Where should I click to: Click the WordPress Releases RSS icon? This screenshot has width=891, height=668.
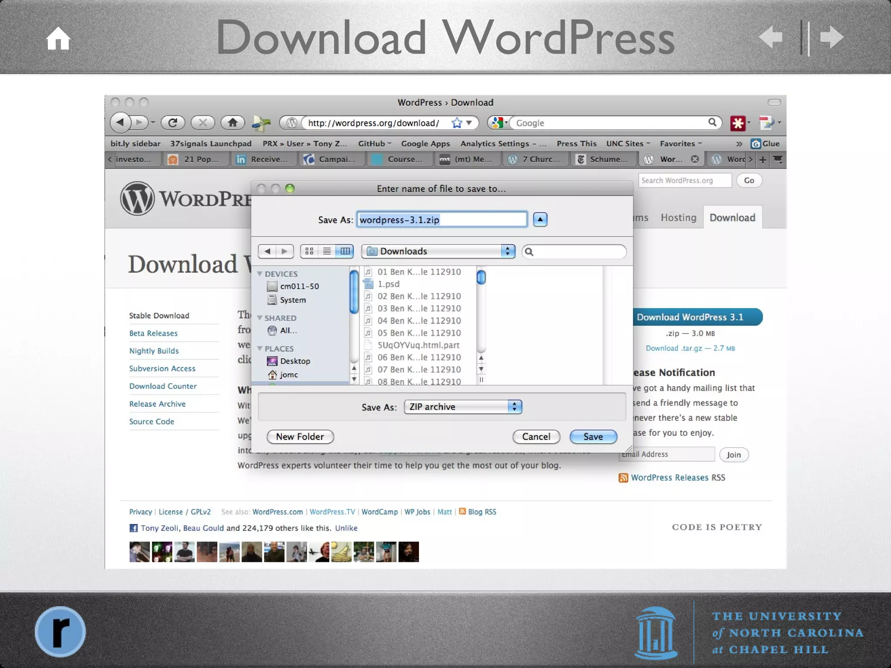[623, 478]
